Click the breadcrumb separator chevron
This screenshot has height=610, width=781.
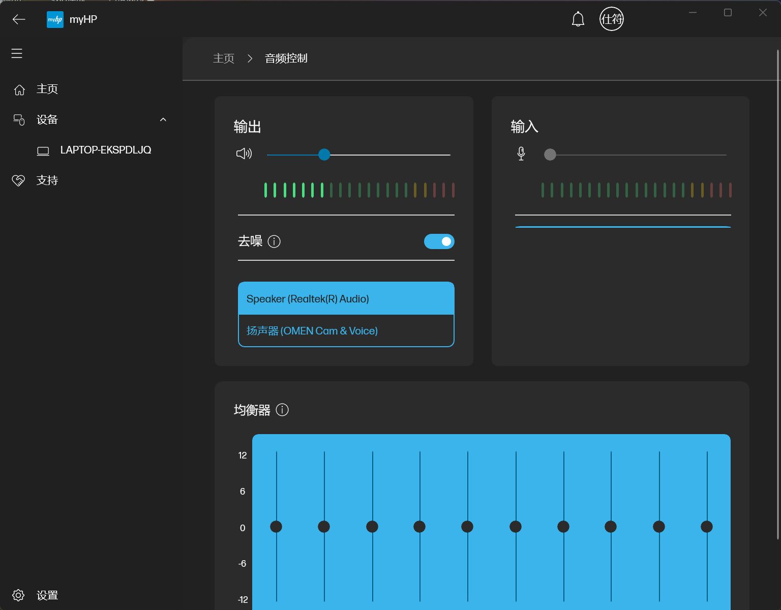coord(250,58)
